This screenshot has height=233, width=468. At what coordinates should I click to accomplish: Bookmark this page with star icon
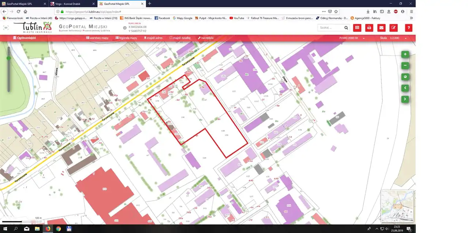[x=336, y=12]
